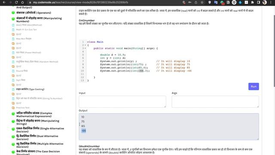Click the password key icon in address bar

190,2
